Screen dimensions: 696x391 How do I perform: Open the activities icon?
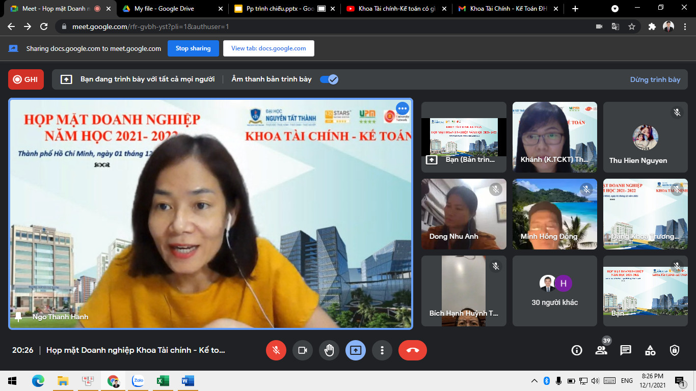(650, 350)
